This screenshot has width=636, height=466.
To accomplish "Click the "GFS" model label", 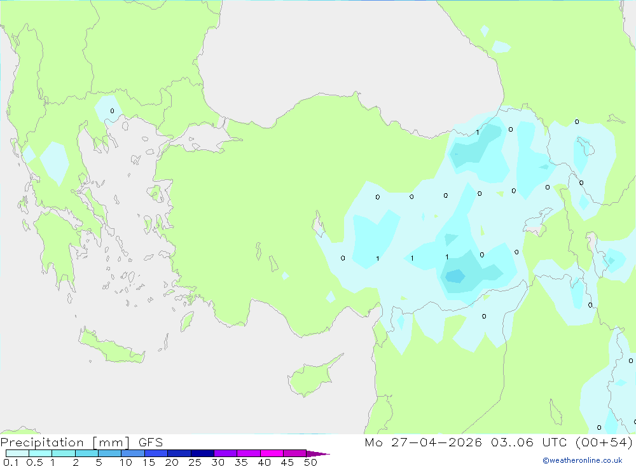I will [151, 442].
